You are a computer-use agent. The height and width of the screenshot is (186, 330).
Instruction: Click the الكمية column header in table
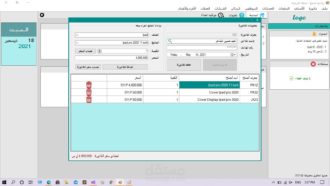click(161, 78)
